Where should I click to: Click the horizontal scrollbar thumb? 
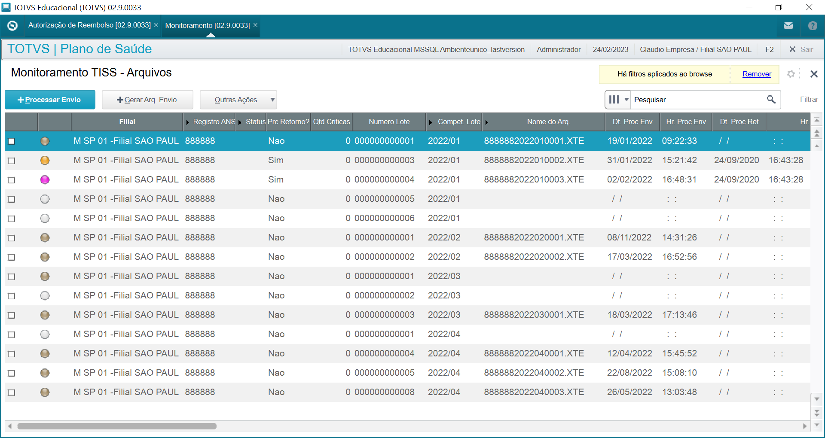(x=117, y=426)
